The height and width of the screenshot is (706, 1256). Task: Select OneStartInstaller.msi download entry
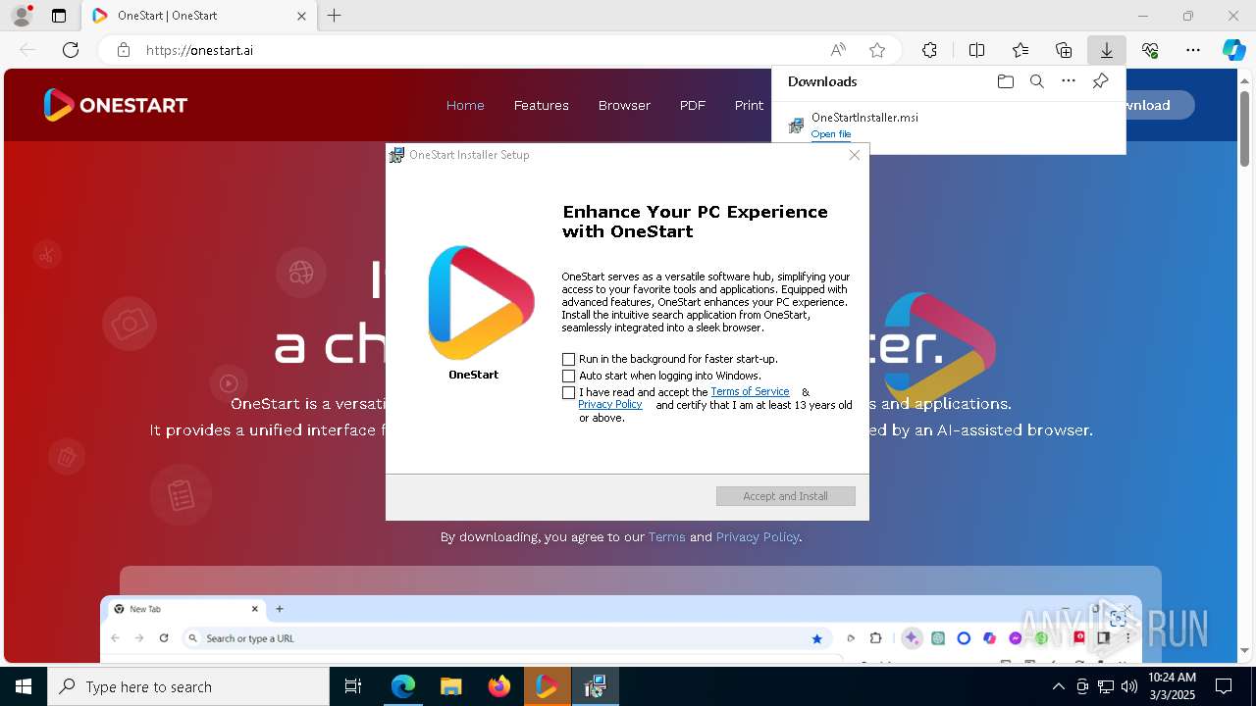[x=948, y=126]
